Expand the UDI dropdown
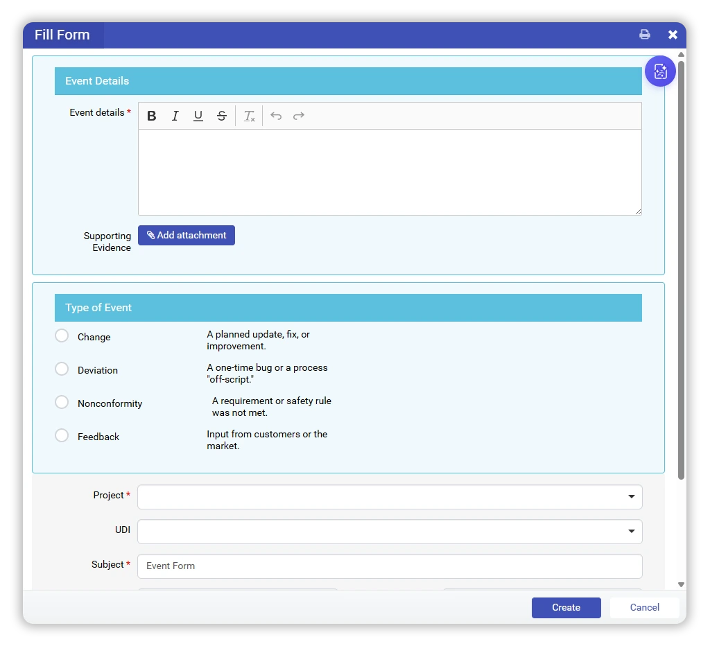Image resolution: width=710 pixels, height=646 pixels. 631,531
